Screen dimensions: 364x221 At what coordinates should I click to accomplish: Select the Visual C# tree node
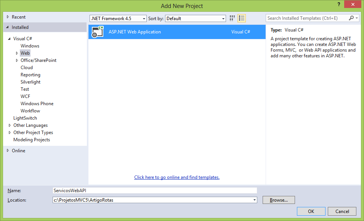pyautogui.click(x=22, y=39)
